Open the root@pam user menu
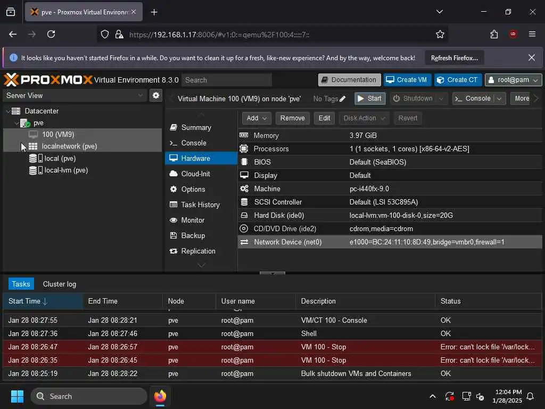 point(513,80)
